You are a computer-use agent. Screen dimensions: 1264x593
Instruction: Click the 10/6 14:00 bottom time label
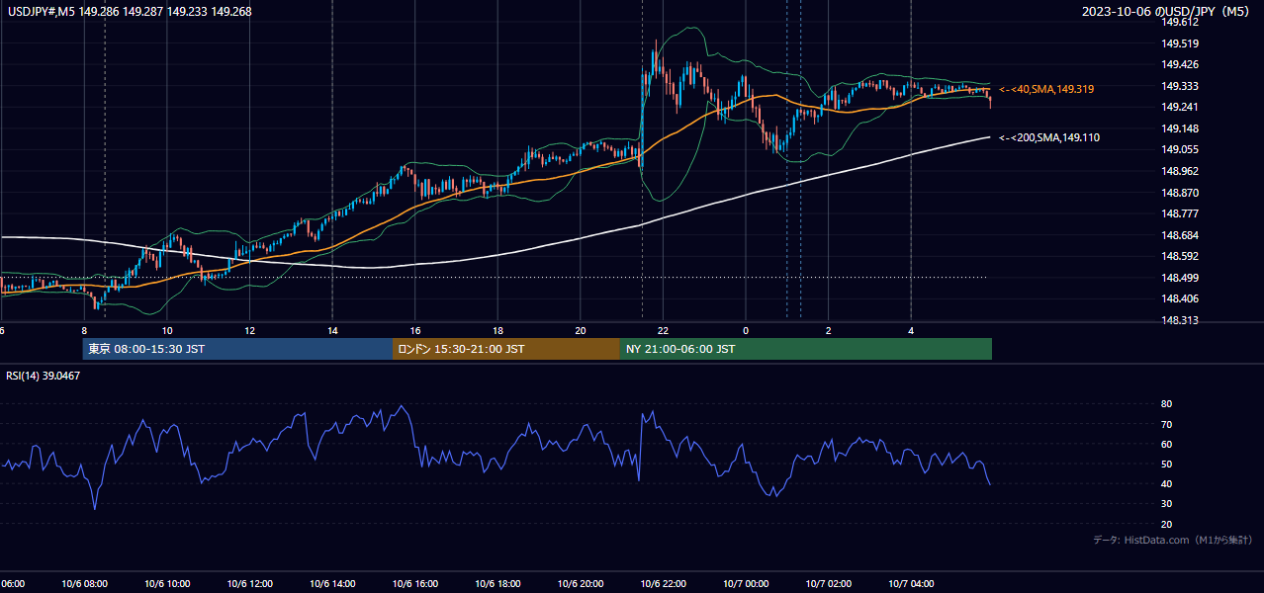332,584
